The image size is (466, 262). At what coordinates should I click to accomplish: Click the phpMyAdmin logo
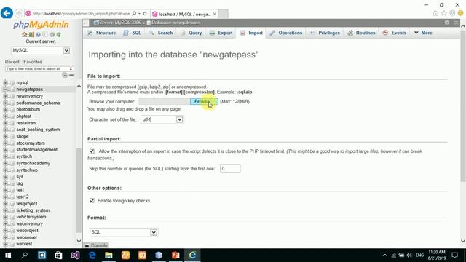(41, 24)
